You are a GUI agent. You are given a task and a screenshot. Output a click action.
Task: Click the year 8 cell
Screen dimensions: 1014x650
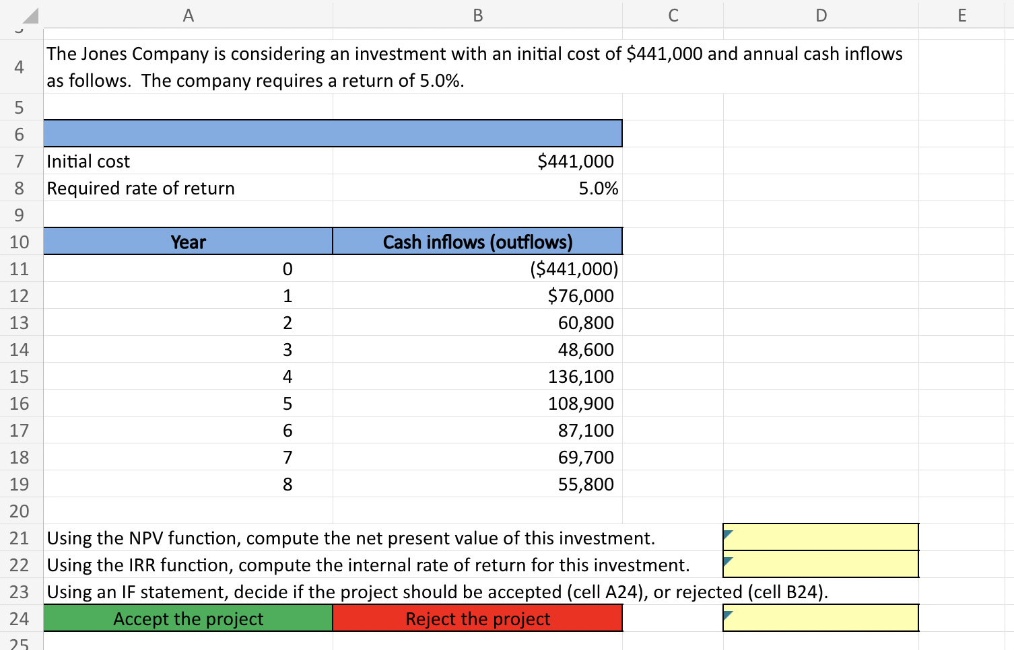(189, 484)
